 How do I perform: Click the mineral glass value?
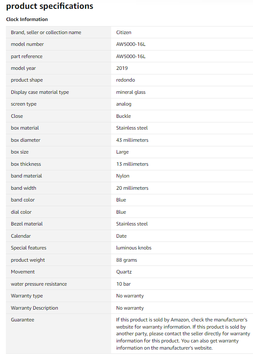(x=131, y=92)
